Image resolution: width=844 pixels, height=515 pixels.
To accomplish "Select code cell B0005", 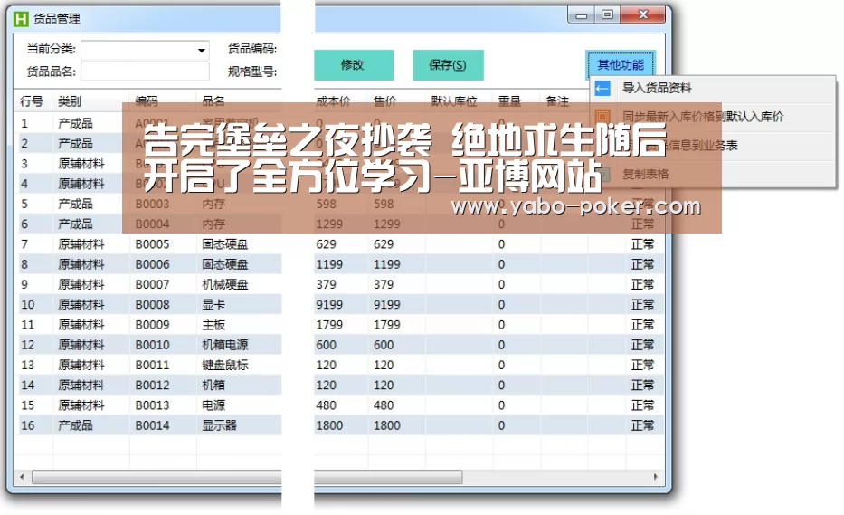I will click(x=152, y=244).
